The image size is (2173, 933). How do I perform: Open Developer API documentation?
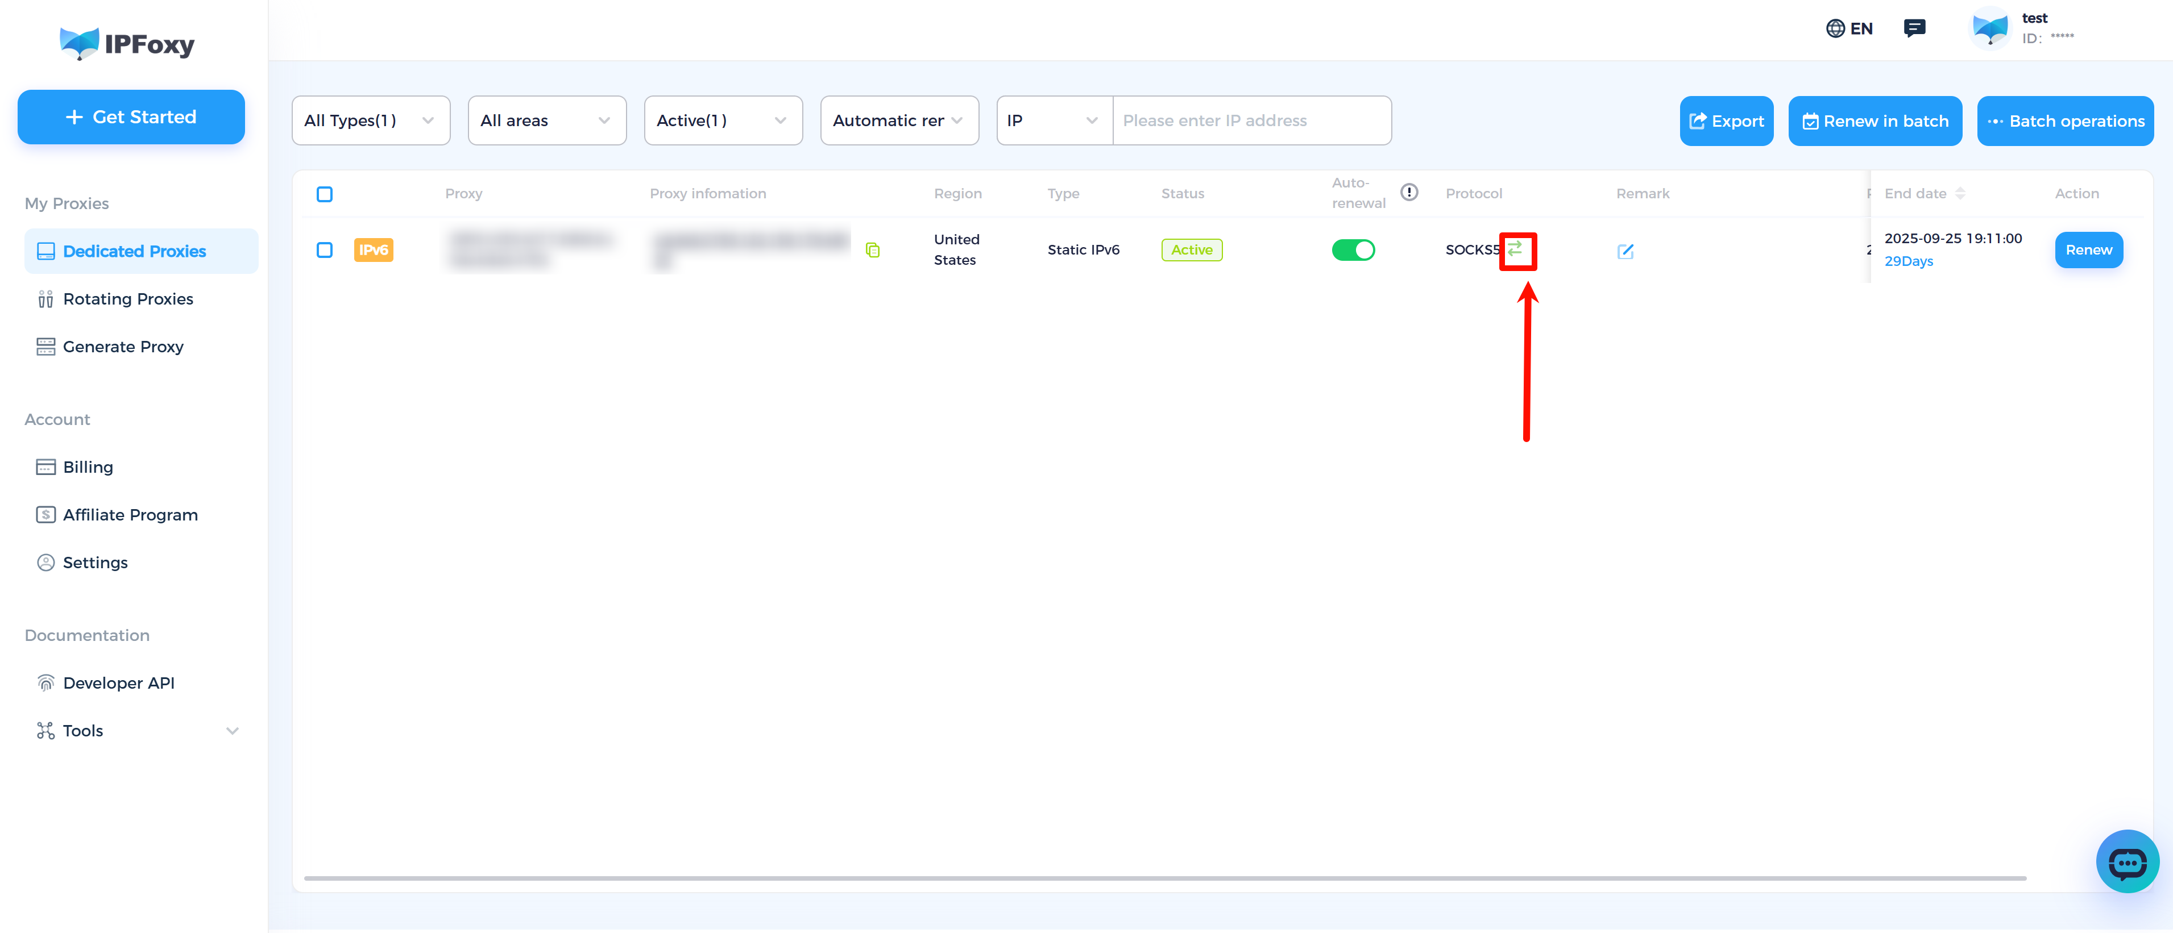coord(119,682)
